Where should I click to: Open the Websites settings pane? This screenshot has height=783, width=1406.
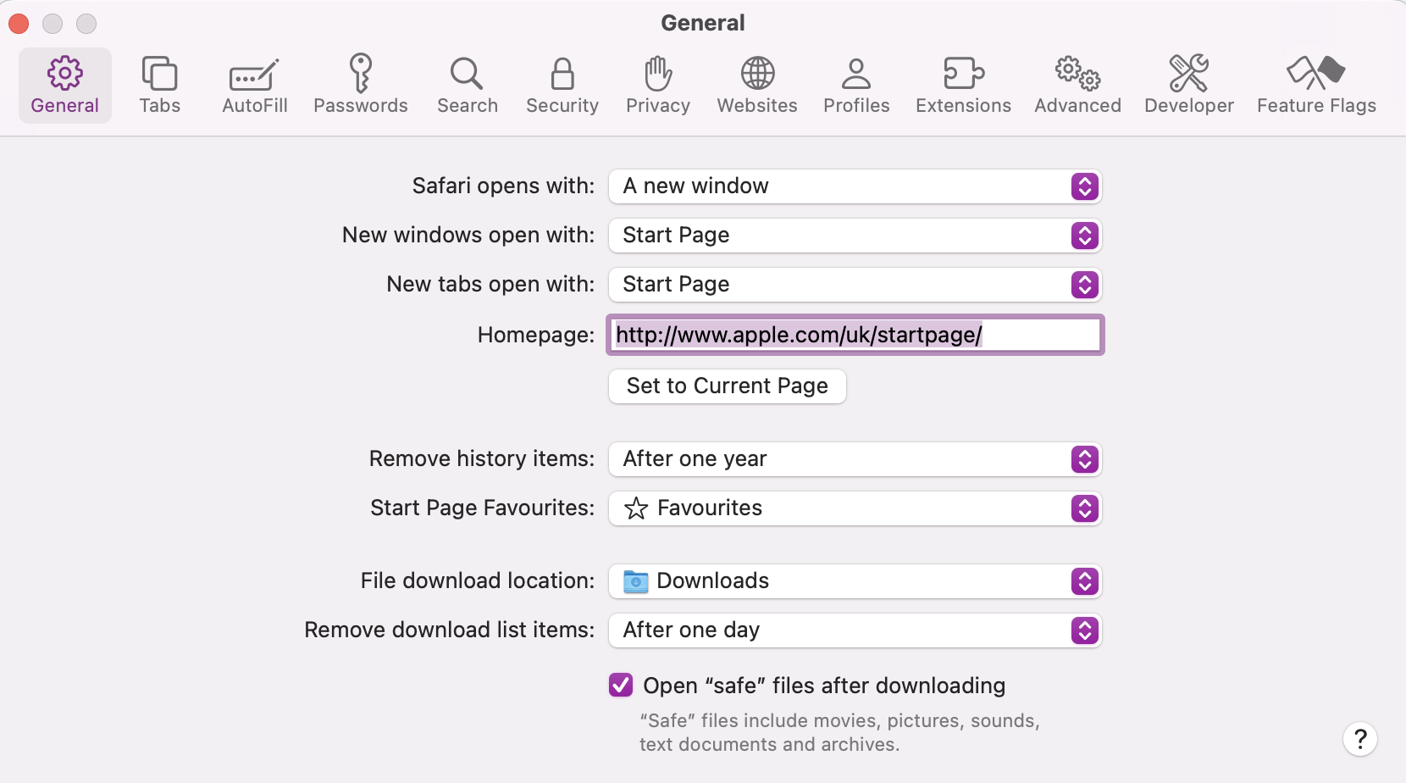tap(756, 85)
